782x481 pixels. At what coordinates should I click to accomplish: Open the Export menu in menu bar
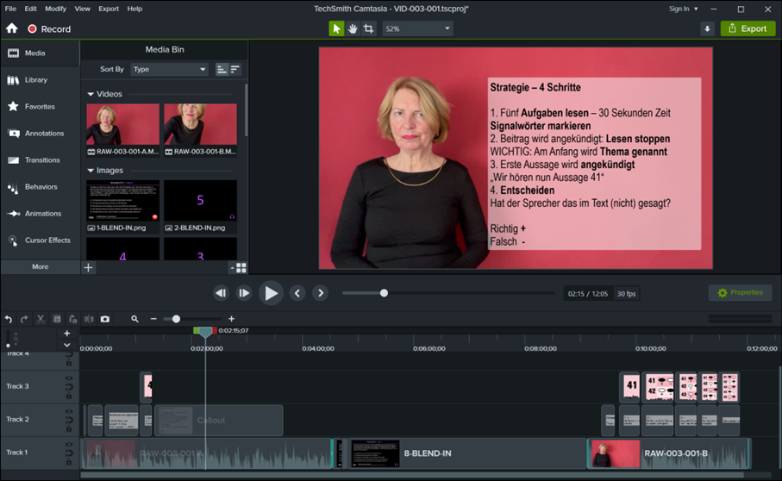pos(109,9)
